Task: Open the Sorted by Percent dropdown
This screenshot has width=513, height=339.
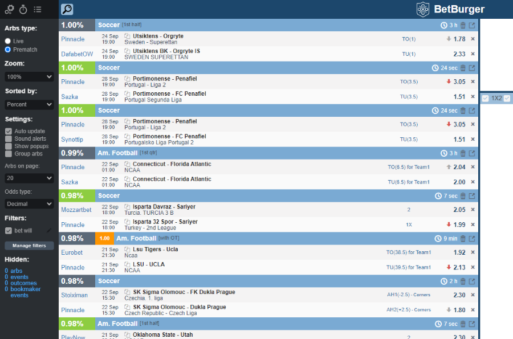Action: (x=28, y=104)
